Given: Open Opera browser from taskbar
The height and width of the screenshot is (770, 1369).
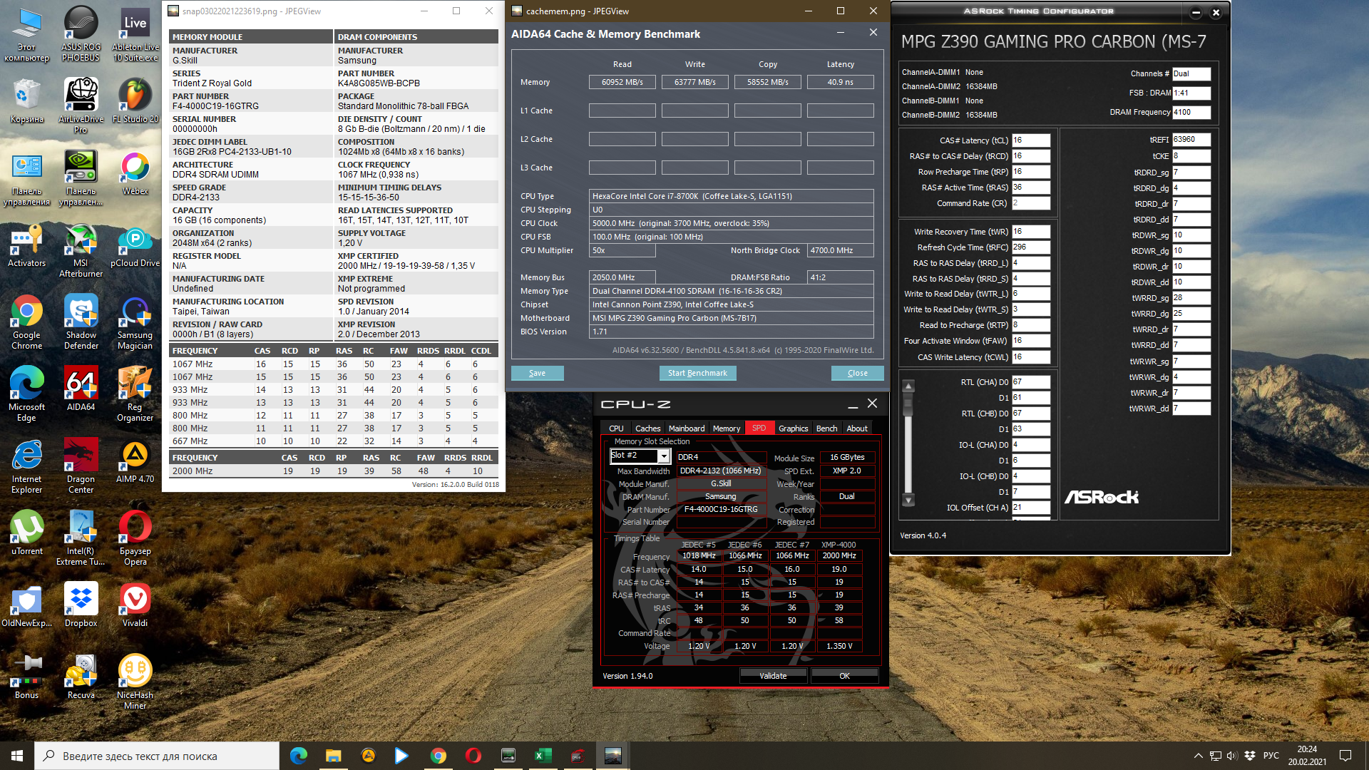Looking at the screenshot, I should (473, 756).
